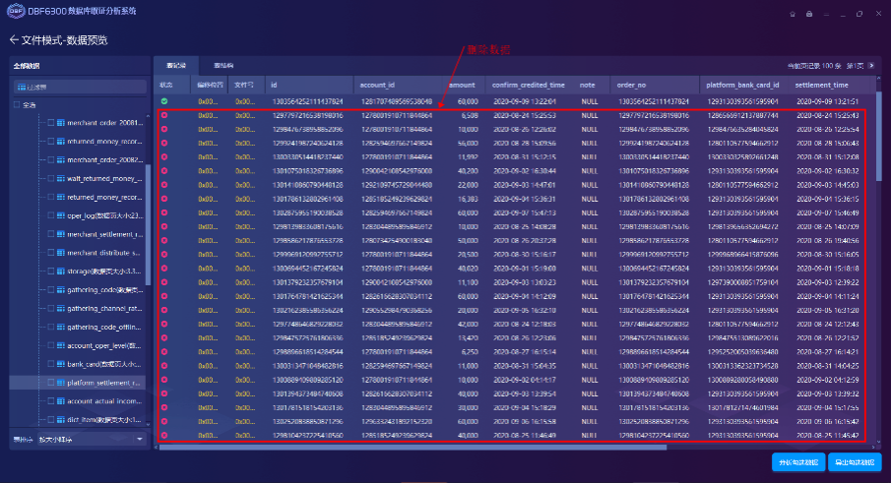Switch to the 表结构 tab
Viewport: 891px width, 483px height.
(x=223, y=66)
